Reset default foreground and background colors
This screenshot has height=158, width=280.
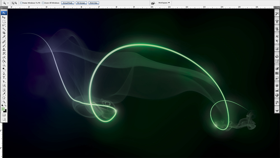(2, 106)
